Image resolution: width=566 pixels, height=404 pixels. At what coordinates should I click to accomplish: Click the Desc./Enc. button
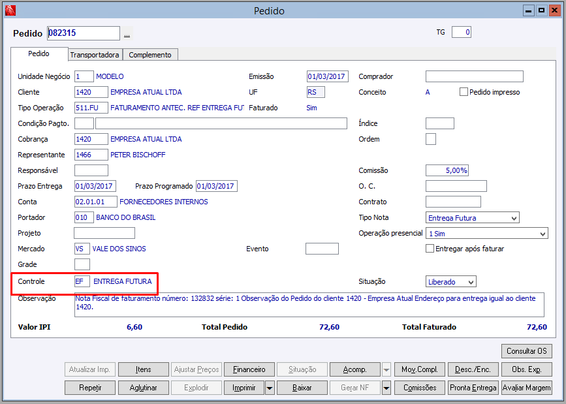(473, 369)
